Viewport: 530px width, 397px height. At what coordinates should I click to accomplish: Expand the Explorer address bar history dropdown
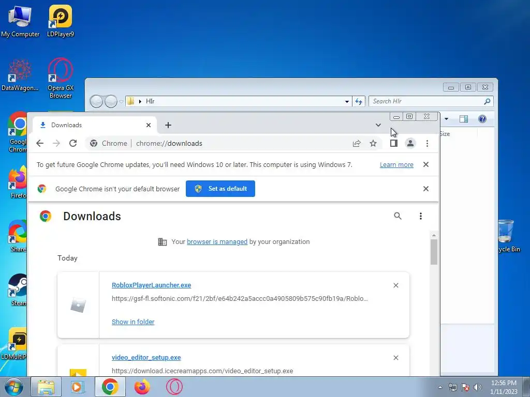click(347, 101)
